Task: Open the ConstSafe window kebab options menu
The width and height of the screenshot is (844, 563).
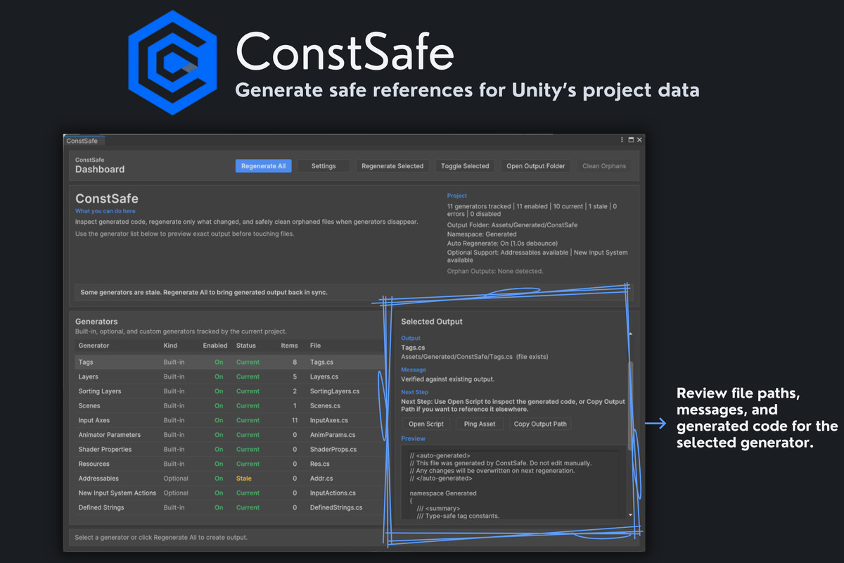Action: (x=622, y=140)
